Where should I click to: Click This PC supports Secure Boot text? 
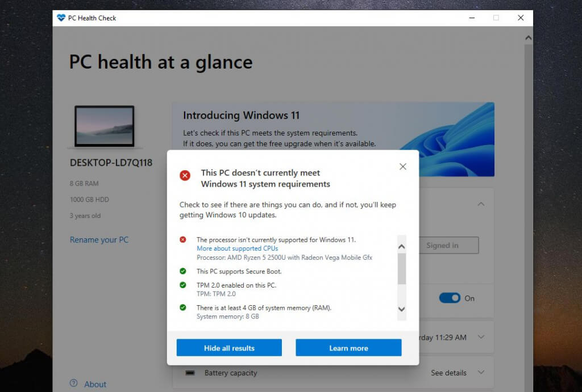239,272
